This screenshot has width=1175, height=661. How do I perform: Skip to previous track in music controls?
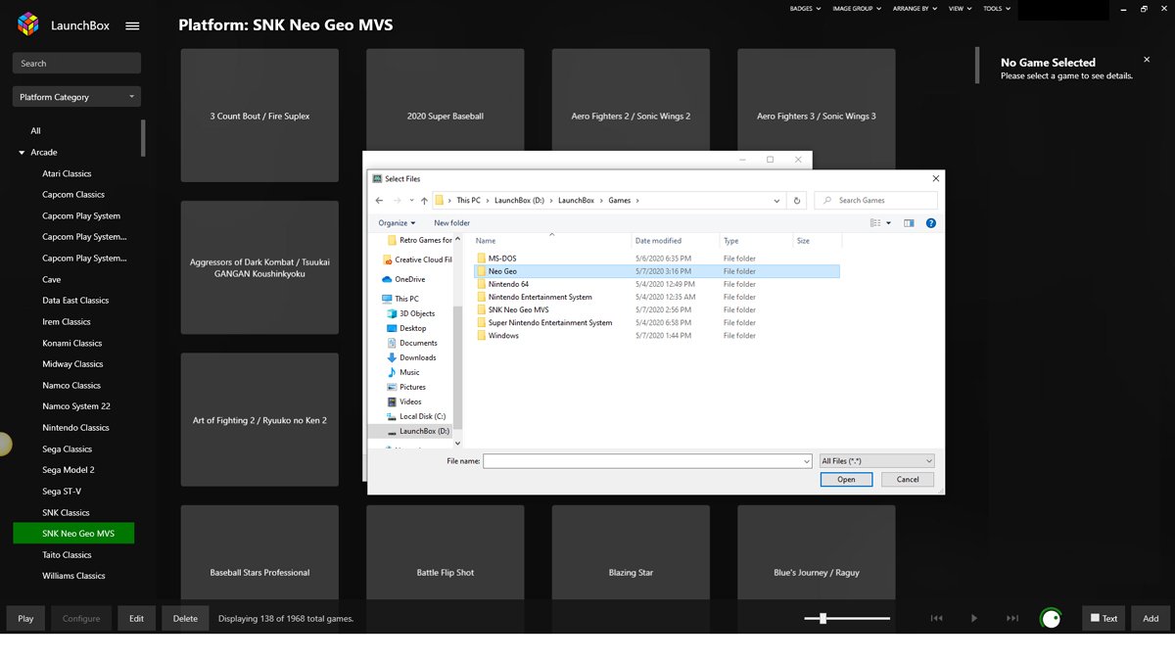[x=936, y=618]
